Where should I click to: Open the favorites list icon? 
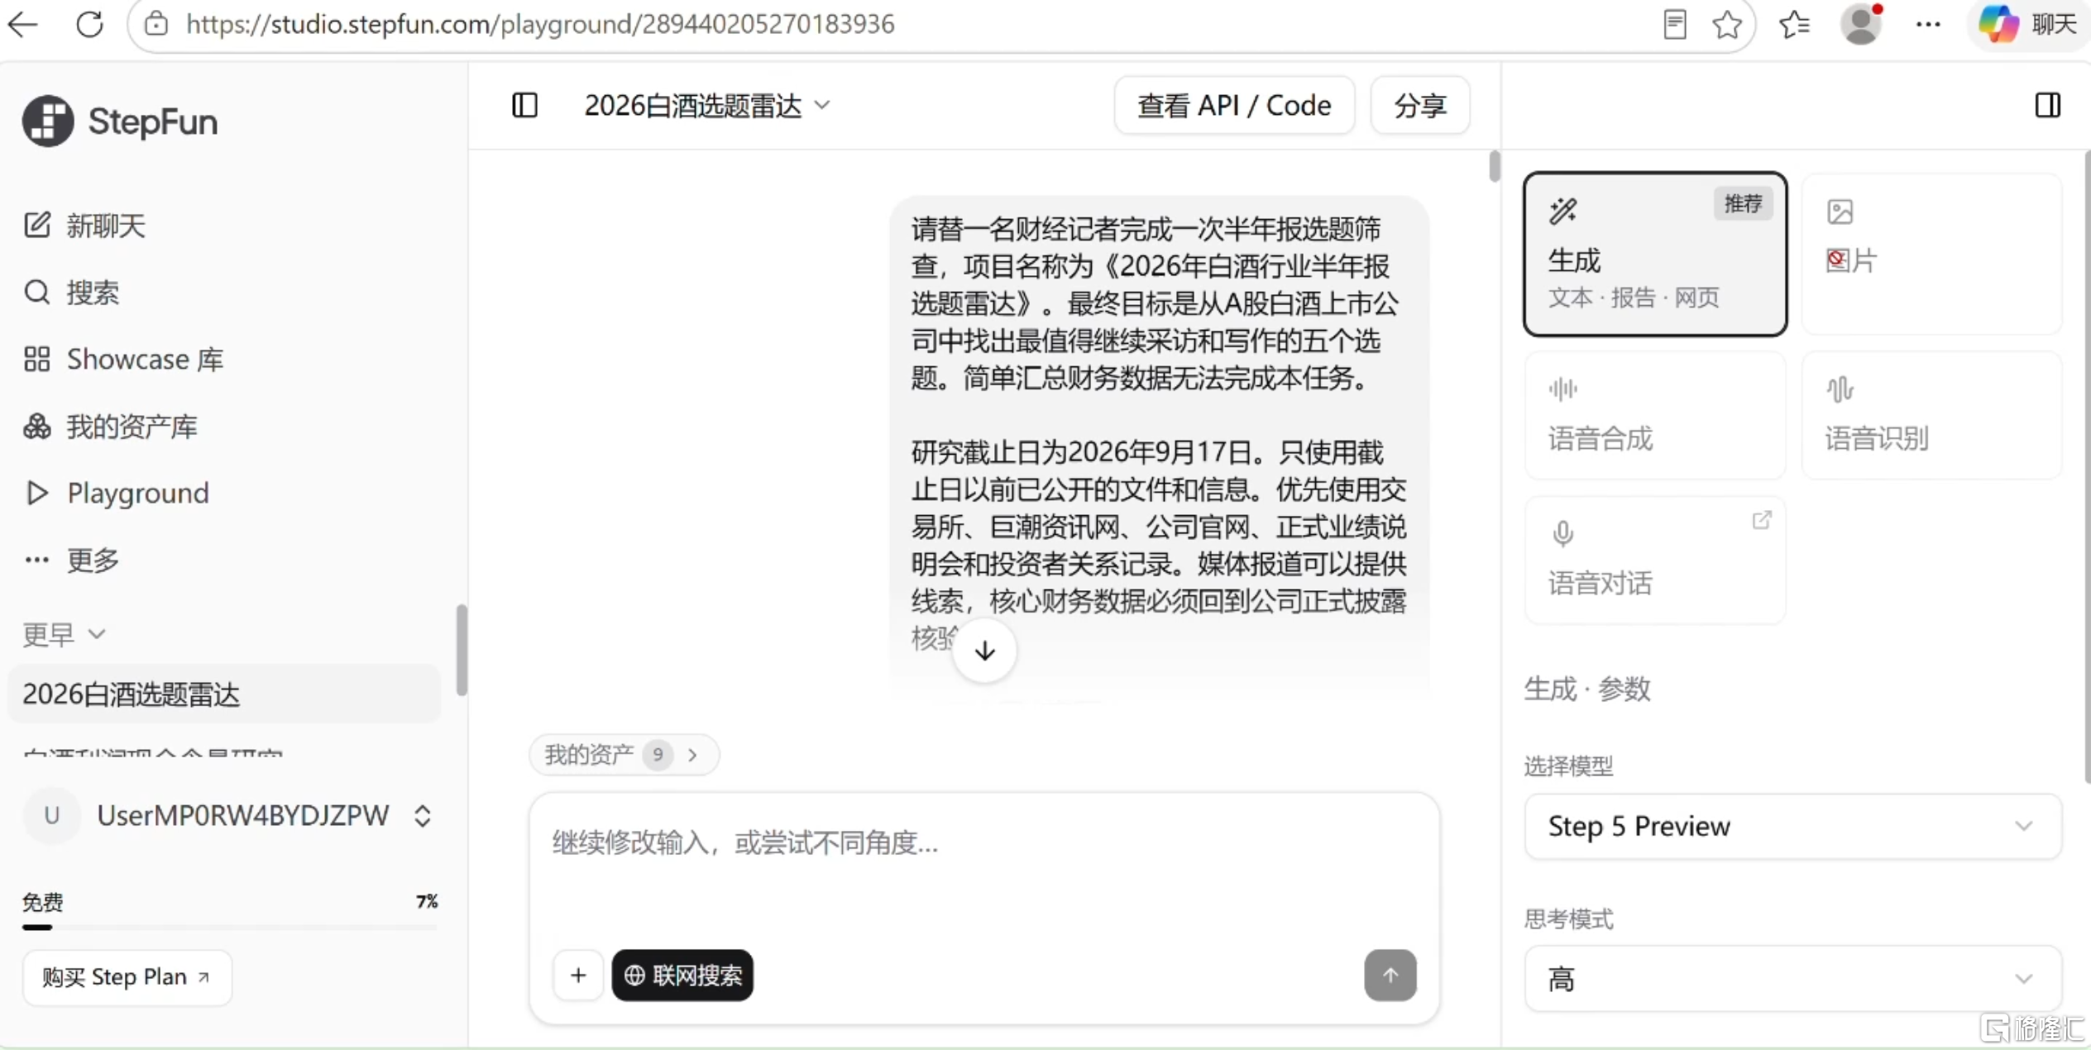1794,24
